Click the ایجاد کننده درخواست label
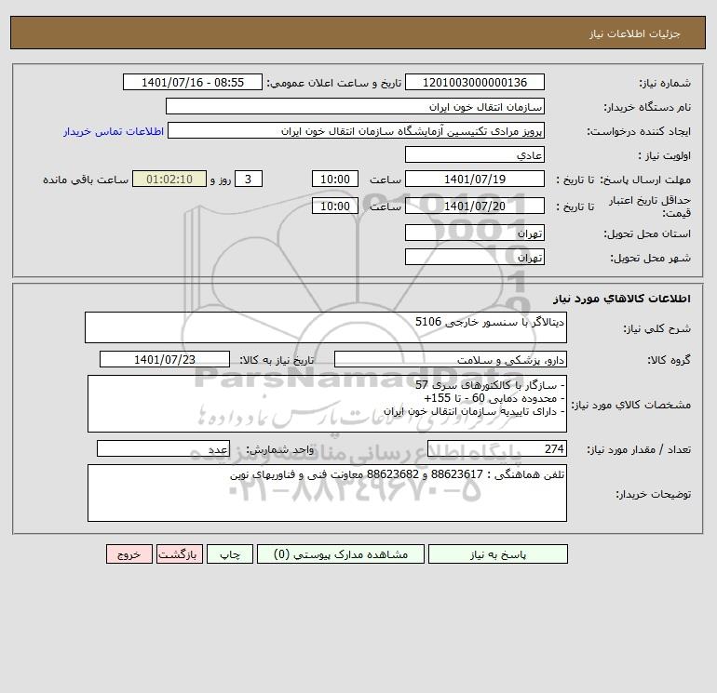This screenshot has height=693, width=717. point(639,131)
